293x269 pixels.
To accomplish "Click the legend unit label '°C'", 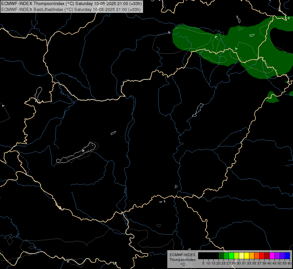I will [x=183, y=265].
